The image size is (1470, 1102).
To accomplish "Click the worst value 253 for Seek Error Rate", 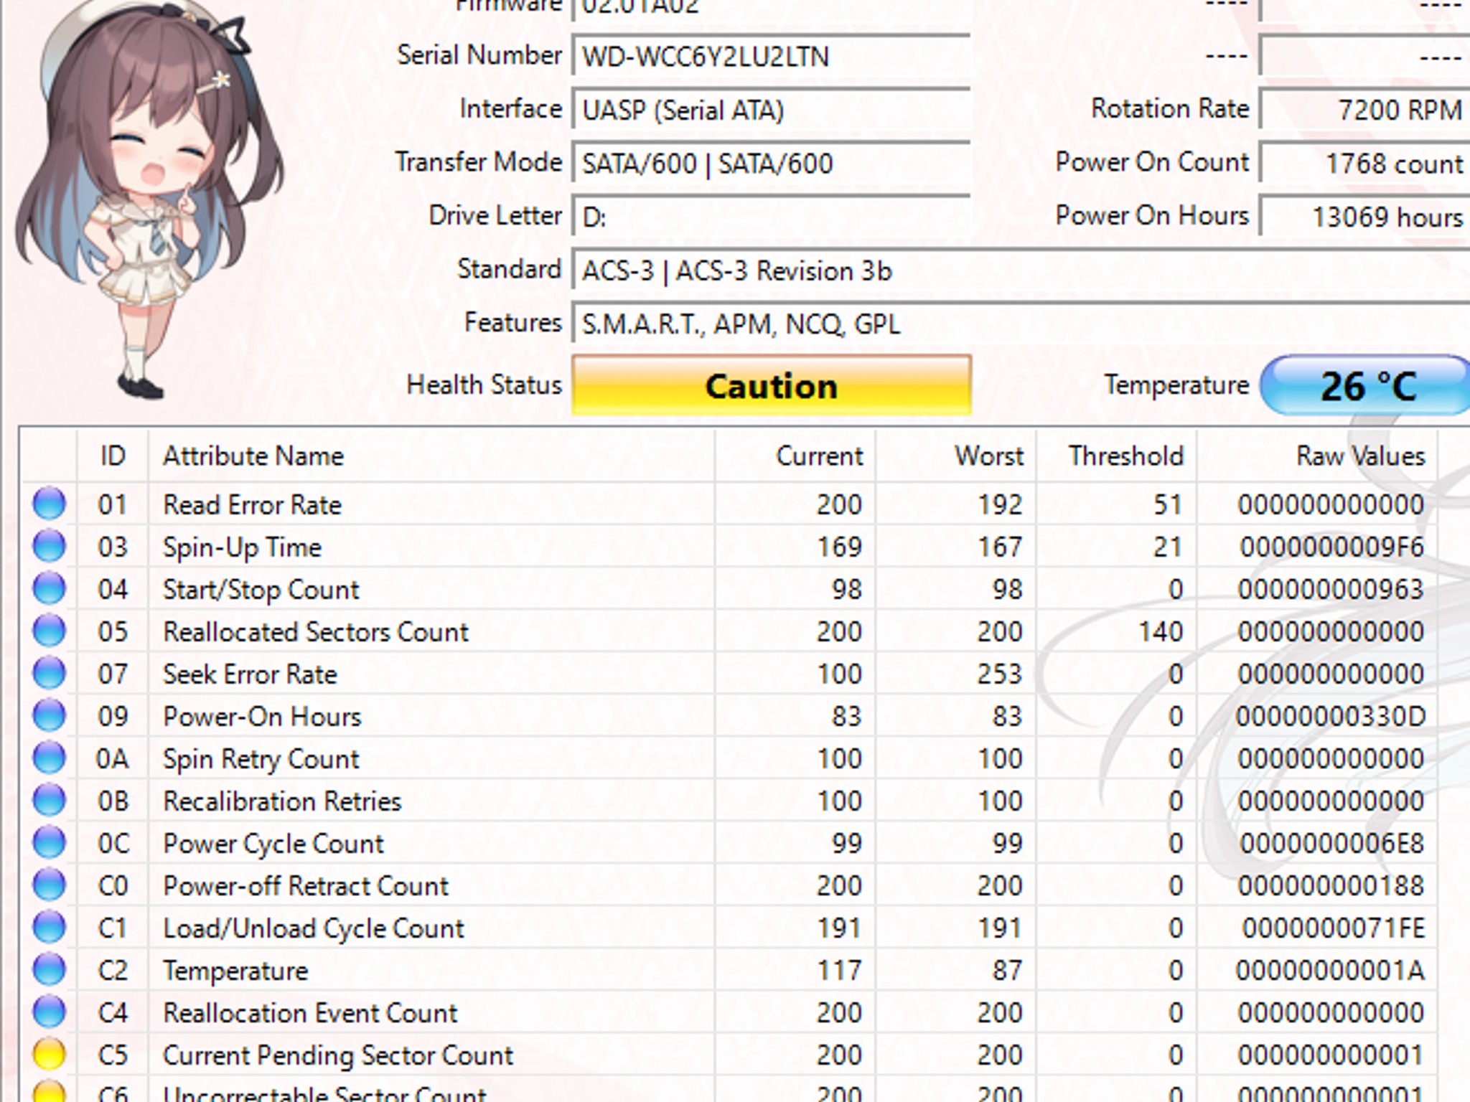I will click(x=1000, y=674).
